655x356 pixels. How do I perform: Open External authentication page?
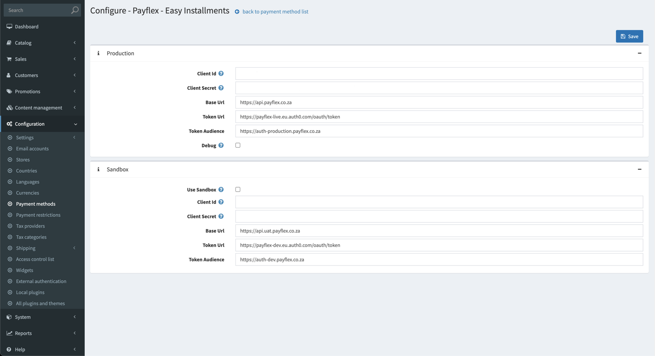point(42,281)
